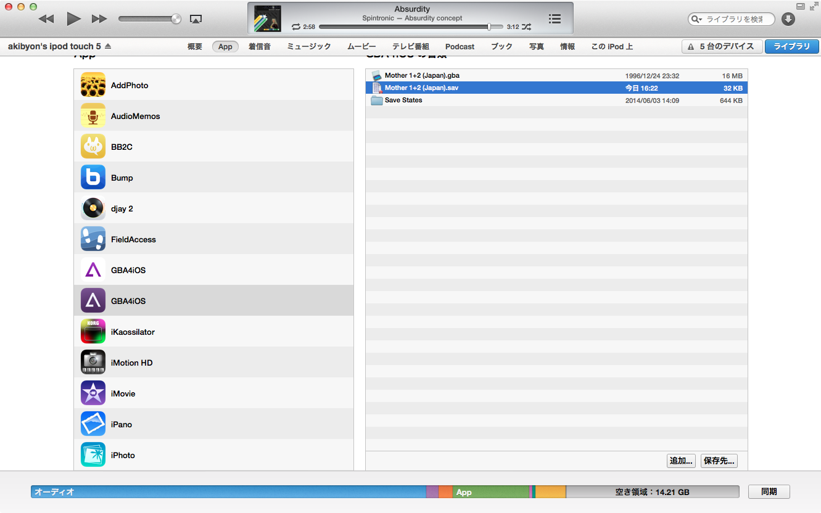Select the iMovie star app icon
This screenshot has height=513, width=821.
click(93, 393)
